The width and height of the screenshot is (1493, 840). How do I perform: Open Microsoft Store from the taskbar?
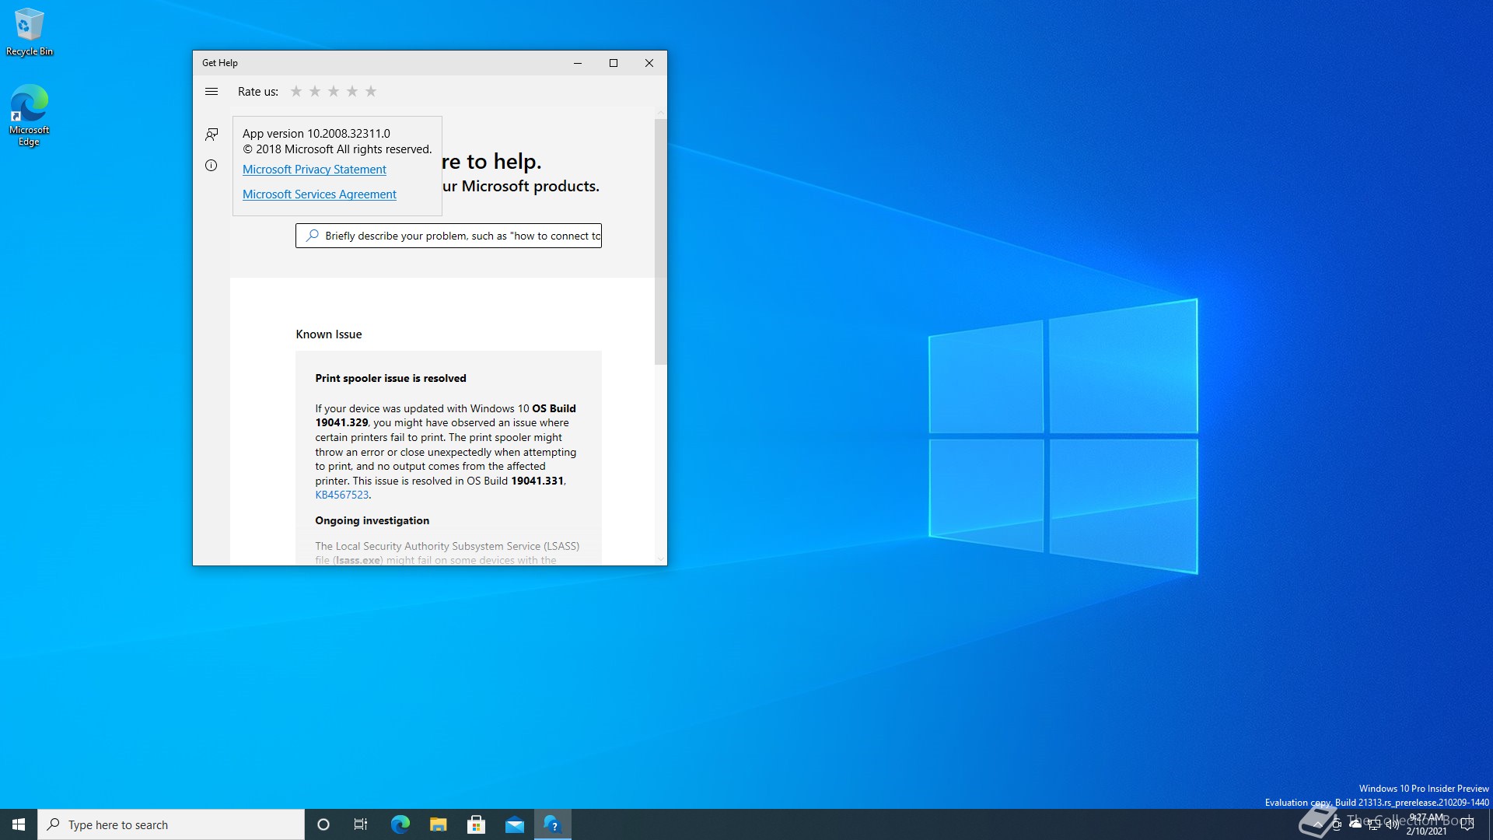[x=476, y=824]
